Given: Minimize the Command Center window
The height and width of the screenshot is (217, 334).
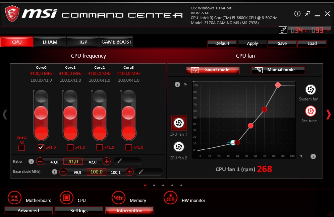Looking at the screenshot, I should 317,16.
